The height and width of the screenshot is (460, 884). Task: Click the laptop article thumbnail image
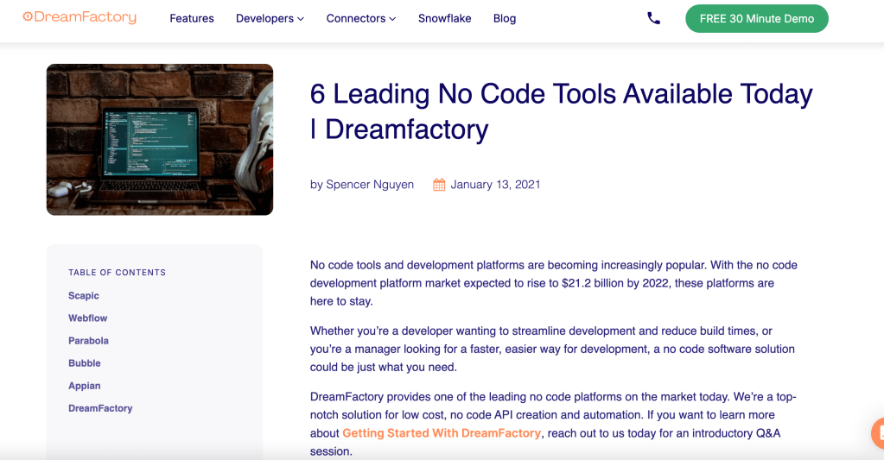[160, 139]
